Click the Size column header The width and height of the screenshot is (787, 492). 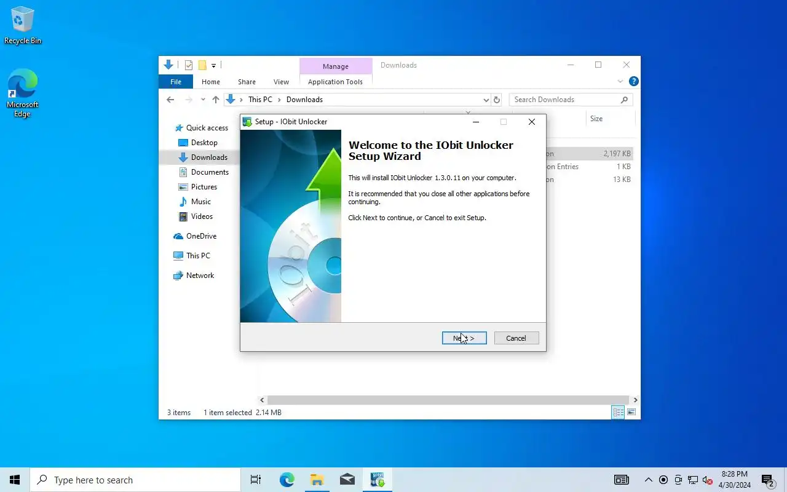pos(596,119)
